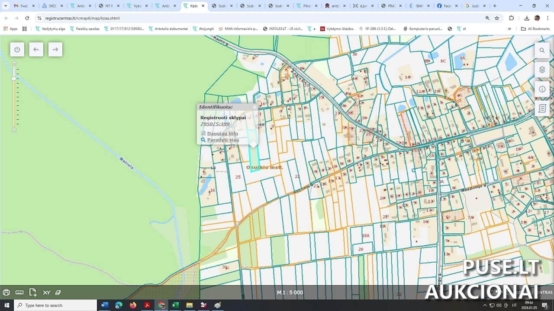Print the map with printer icon
Image resolution: width=554 pixels, height=311 pixels.
coord(6,292)
